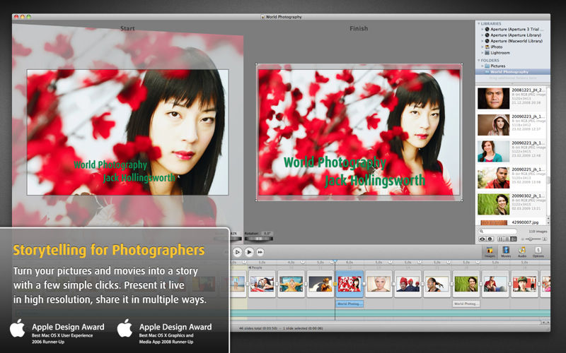Select Aperture Macworld Library icon
Screen dimensions: 566x353
click(x=487, y=41)
